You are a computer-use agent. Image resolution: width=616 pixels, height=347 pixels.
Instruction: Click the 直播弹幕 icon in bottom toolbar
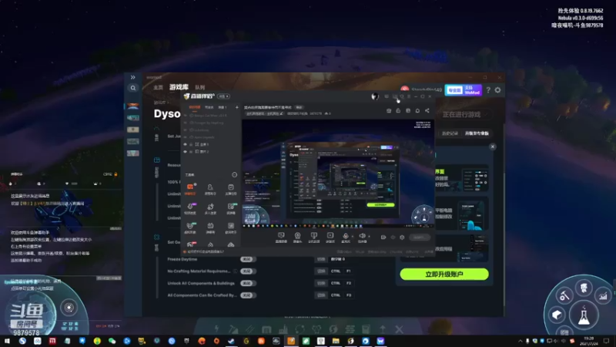[281, 237]
